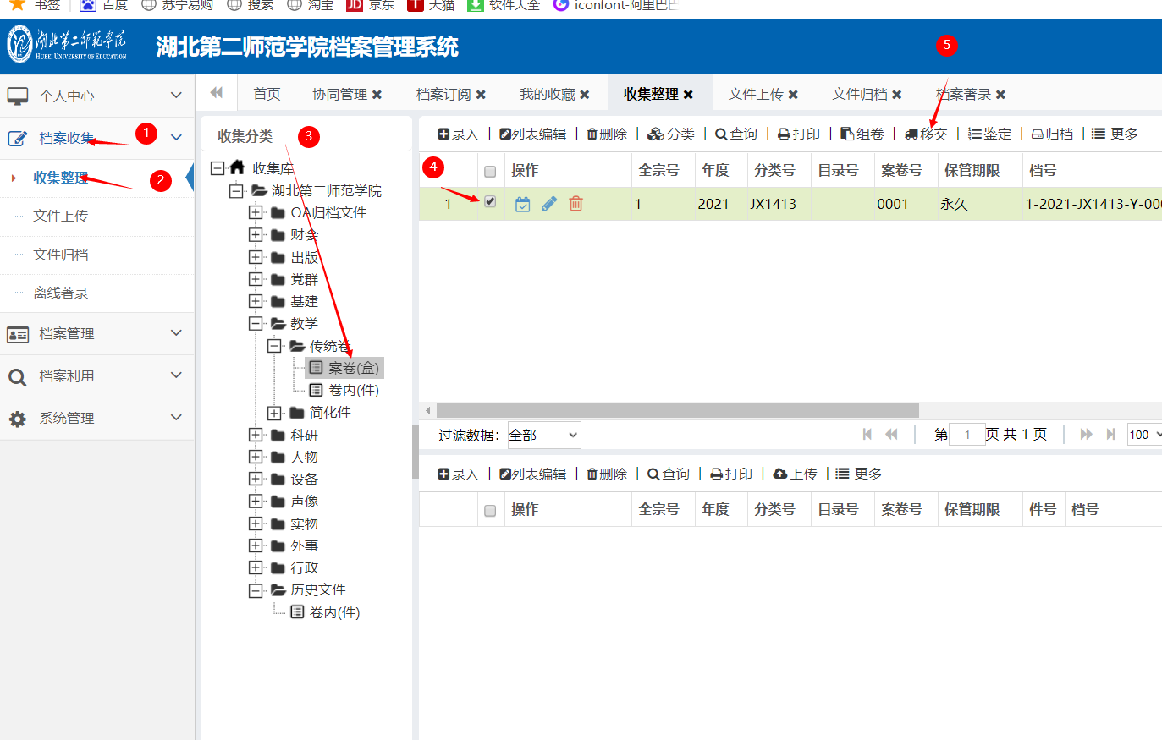Screen dimensions: 1162x740
Task: Click the 移交 transfer truck icon
Action: 911,134
